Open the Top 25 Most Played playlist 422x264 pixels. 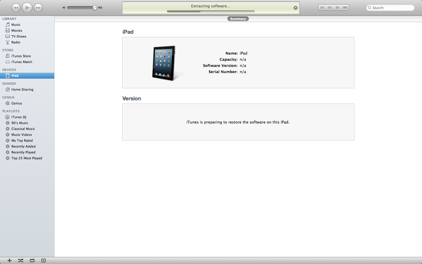27,158
